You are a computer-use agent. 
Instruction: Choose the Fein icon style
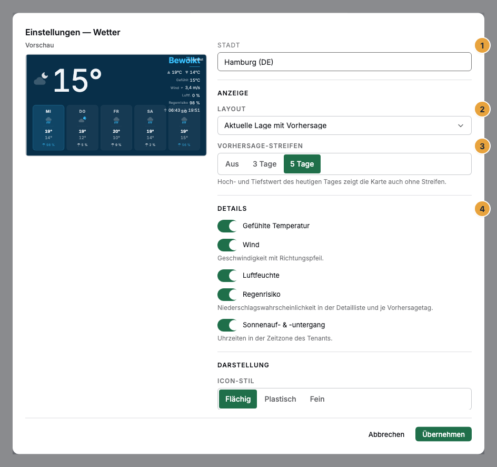[317, 399]
